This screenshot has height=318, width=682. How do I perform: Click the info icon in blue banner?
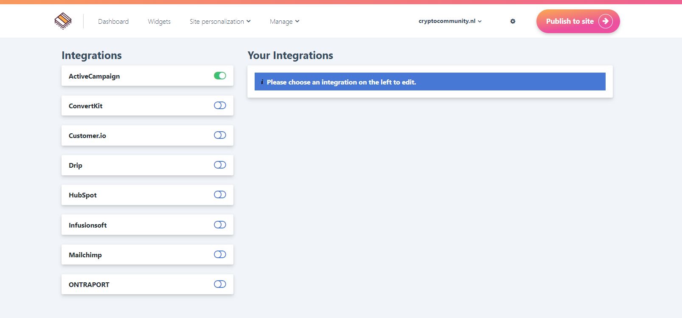262,82
